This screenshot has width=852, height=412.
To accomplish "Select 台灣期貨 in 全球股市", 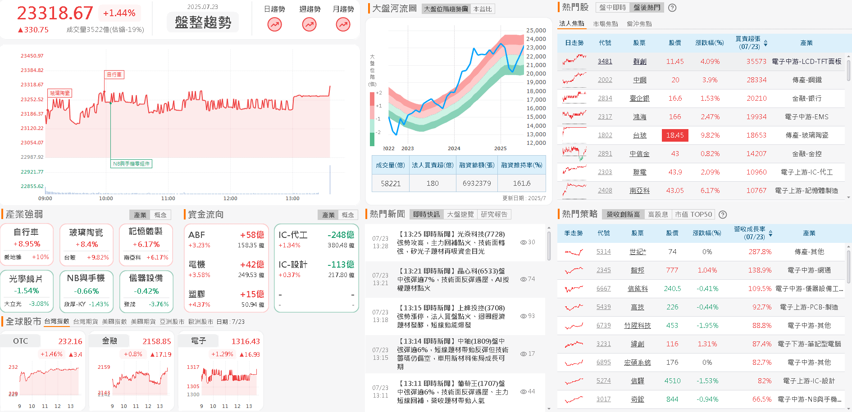I will coord(86,322).
